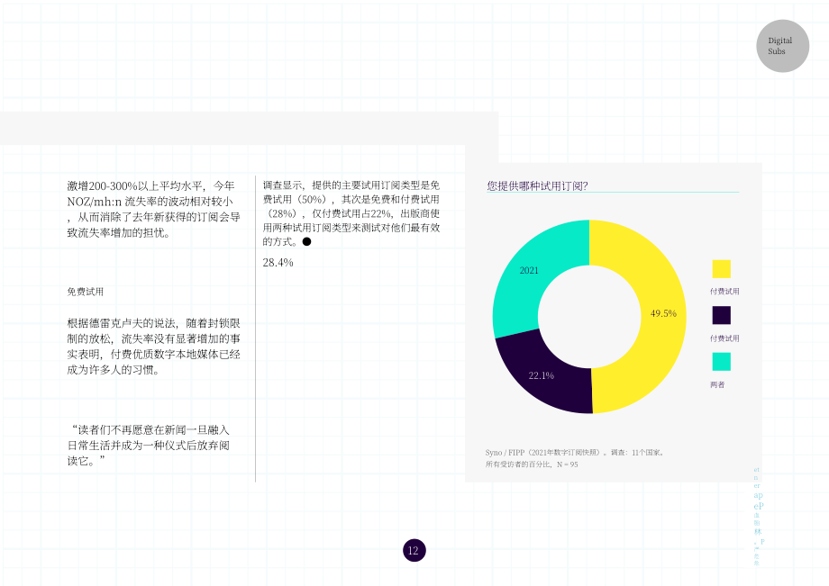This screenshot has height=586, width=829.
Task: Click the page number 12 badge
Action: [x=414, y=550]
